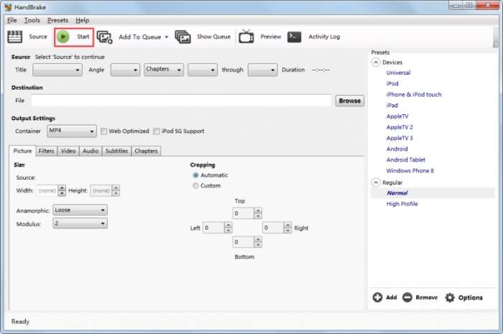Click the Browse button

pyautogui.click(x=349, y=101)
